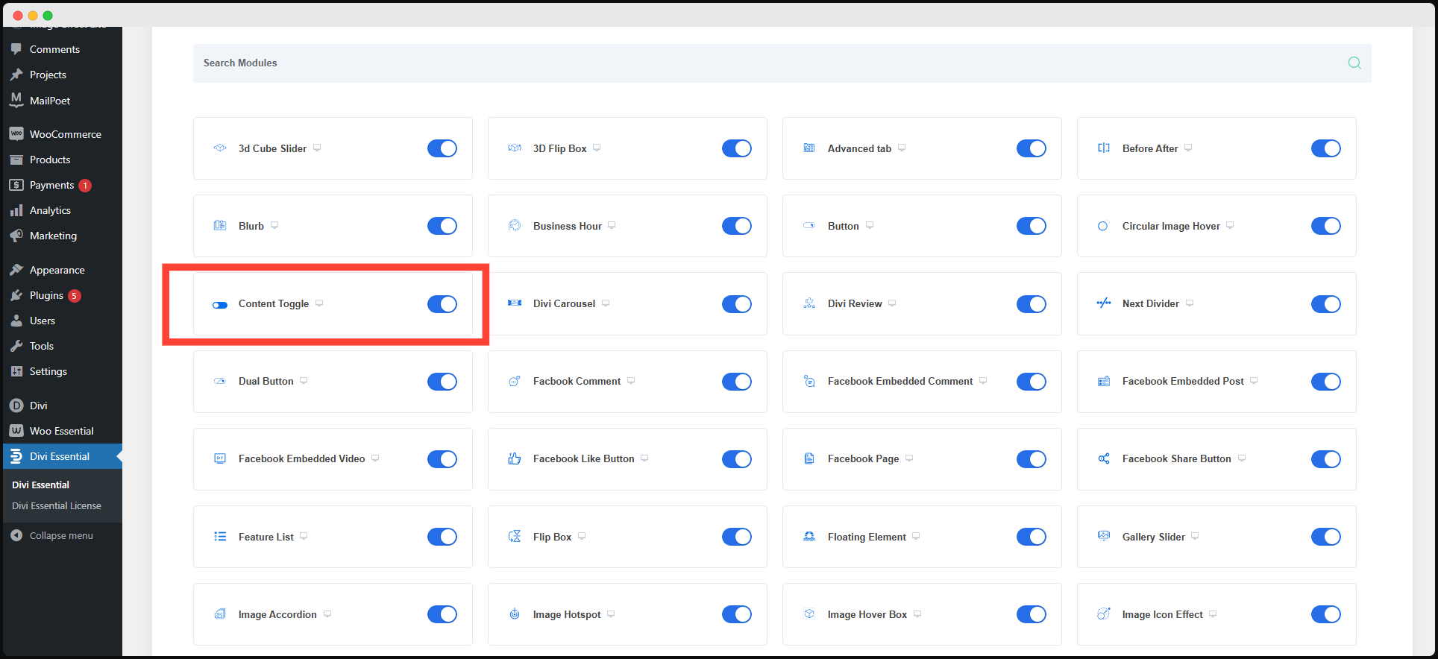This screenshot has width=1438, height=659.
Task: Click the Image Hotspot module icon
Action: tap(515, 614)
